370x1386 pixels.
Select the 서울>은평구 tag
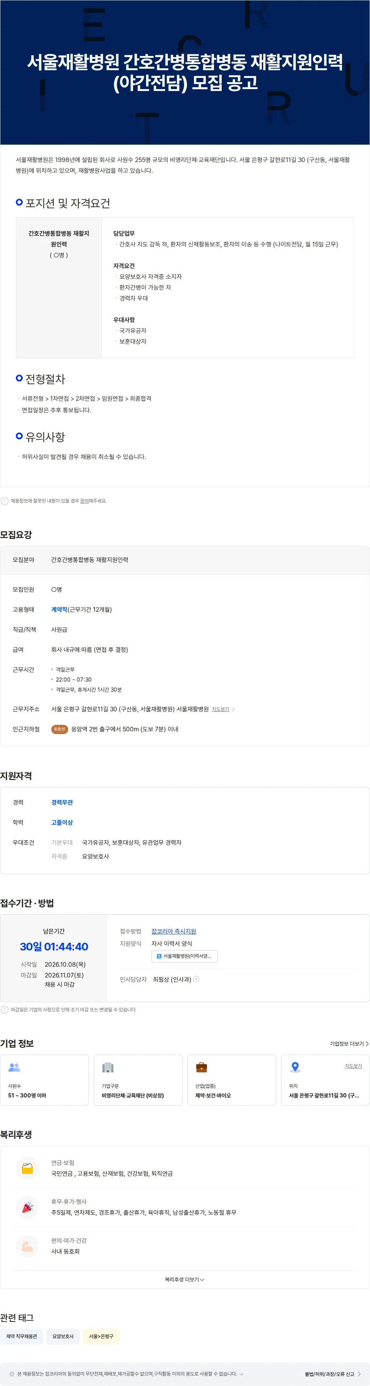[101, 1337]
